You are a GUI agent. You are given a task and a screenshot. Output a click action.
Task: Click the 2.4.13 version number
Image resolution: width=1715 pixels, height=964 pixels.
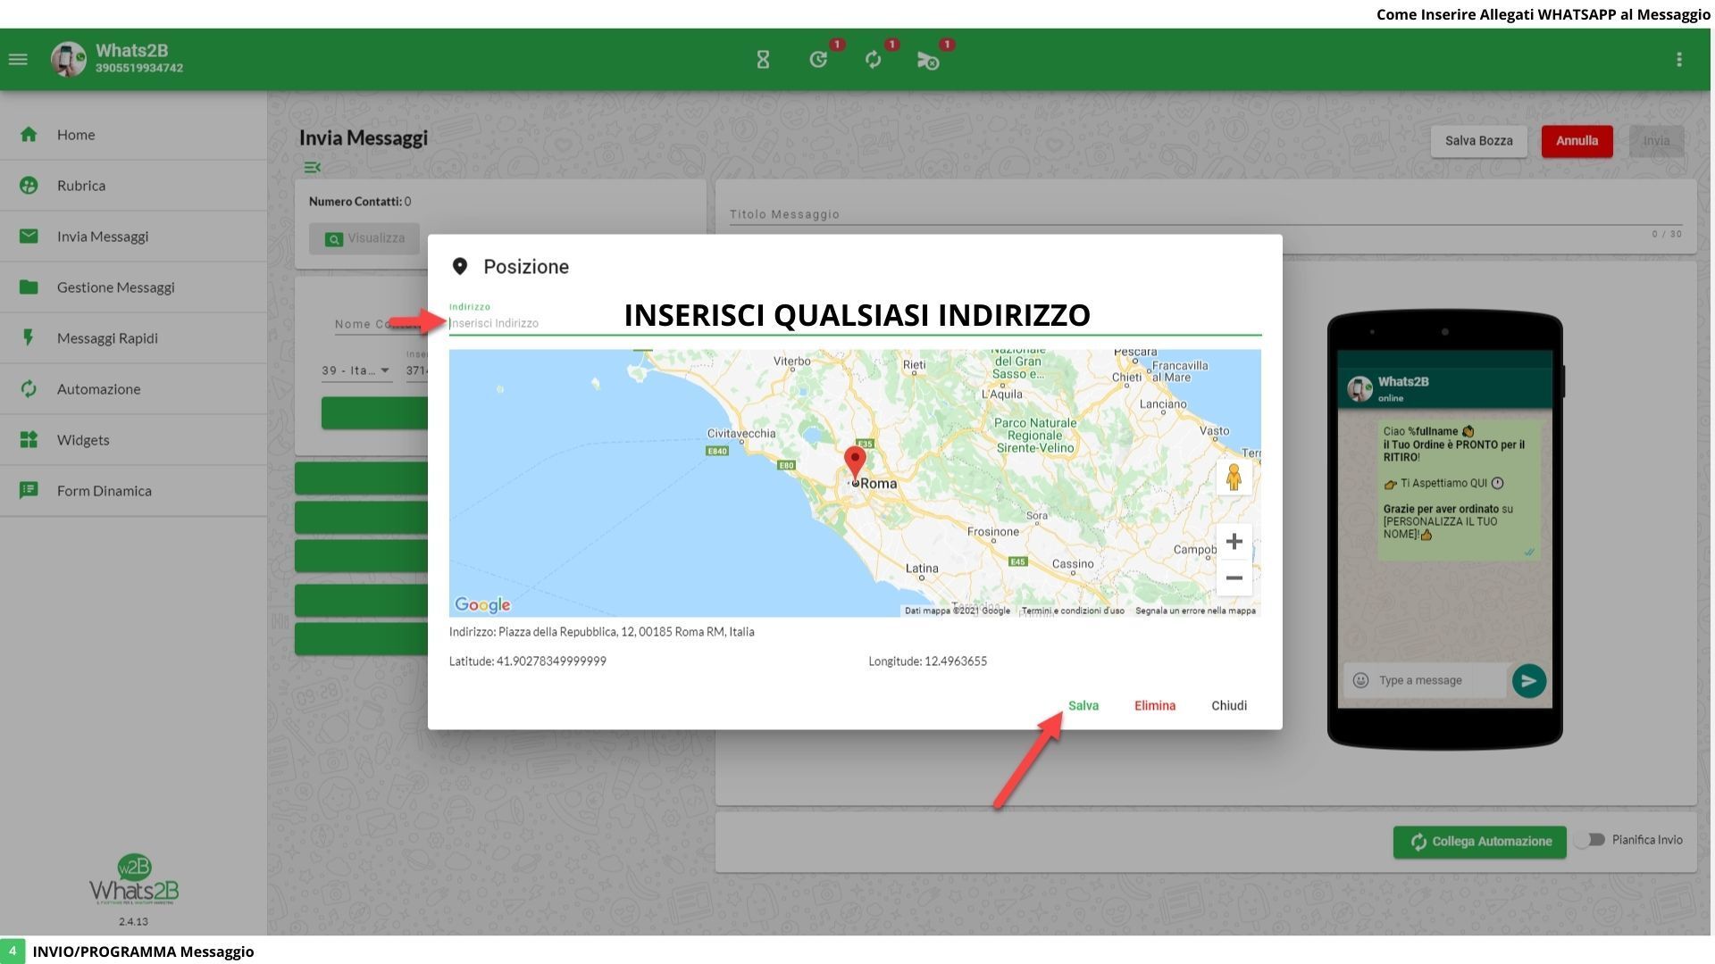(x=134, y=922)
